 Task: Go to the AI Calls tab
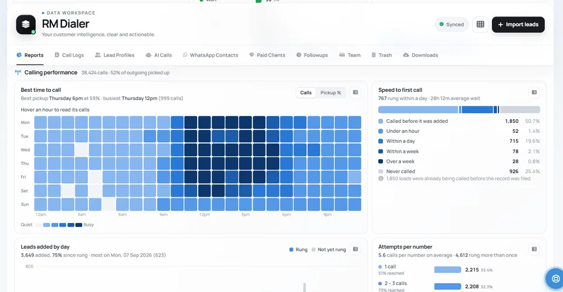coord(158,55)
